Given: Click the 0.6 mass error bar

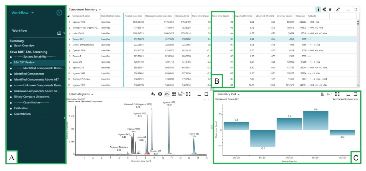Looking at the screenshot, I should [316, 120].
